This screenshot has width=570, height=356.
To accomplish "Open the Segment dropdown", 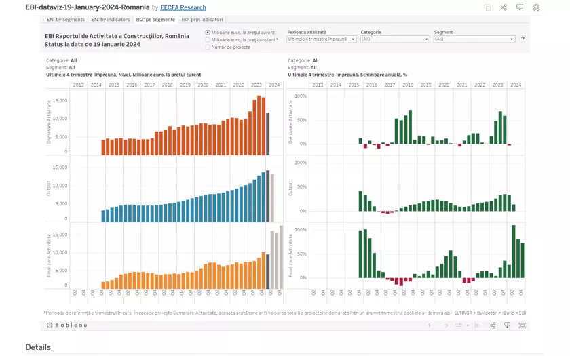I will pos(474,39).
